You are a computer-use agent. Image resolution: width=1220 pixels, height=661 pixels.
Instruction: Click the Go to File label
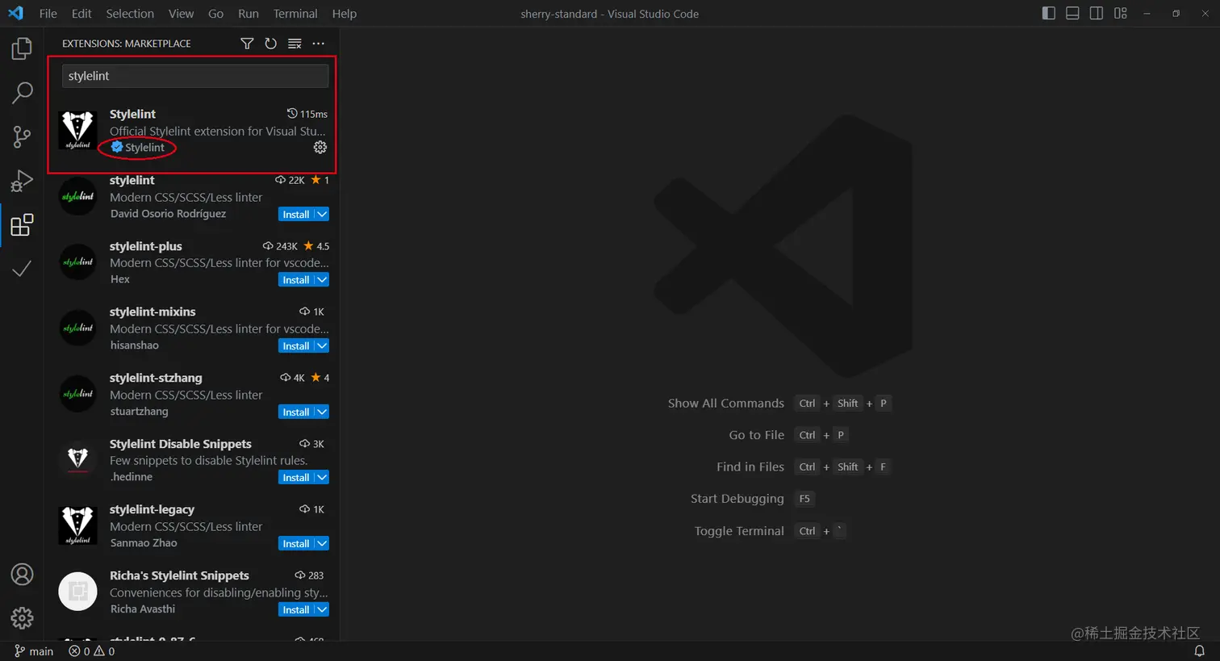(757, 435)
